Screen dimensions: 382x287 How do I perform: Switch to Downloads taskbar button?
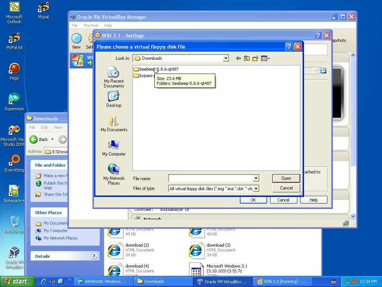click(x=163, y=282)
